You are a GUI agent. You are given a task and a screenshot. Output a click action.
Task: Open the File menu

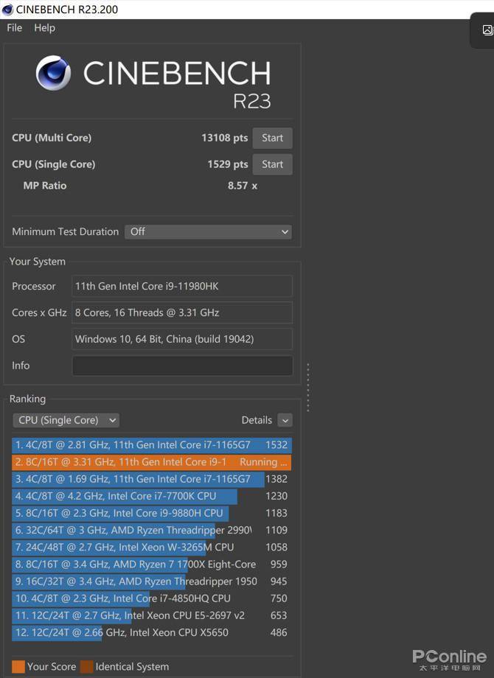click(x=14, y=28)
